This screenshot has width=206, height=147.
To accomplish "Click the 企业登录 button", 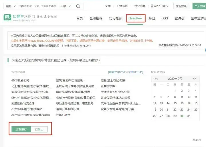I will tap(181, 6).
